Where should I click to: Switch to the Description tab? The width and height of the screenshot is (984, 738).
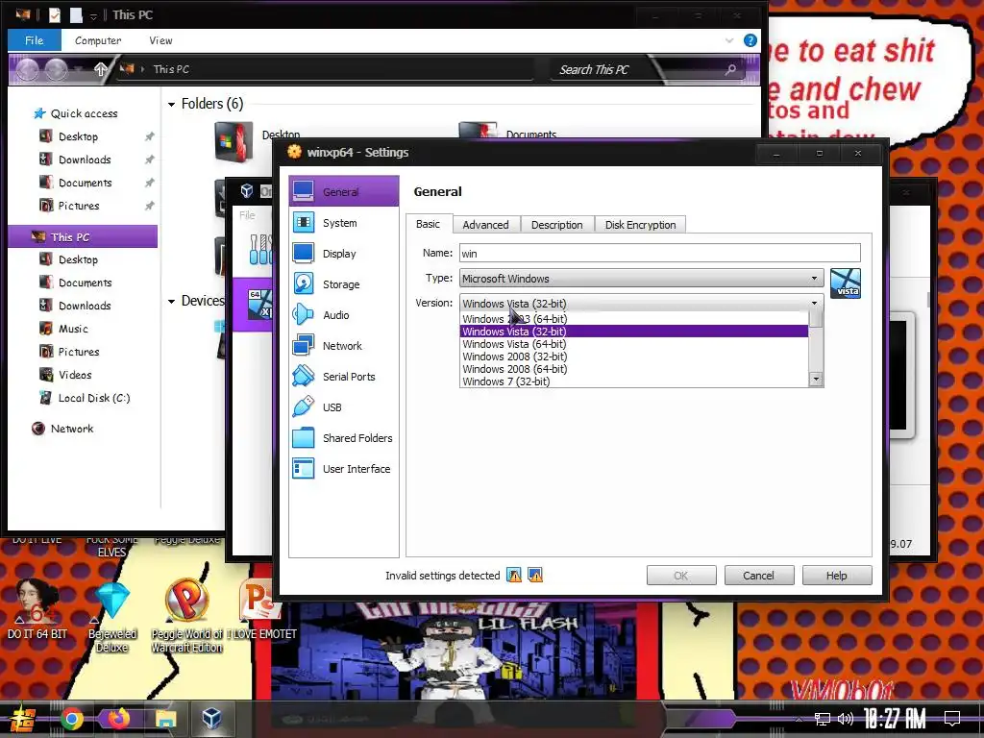(556, 225)
